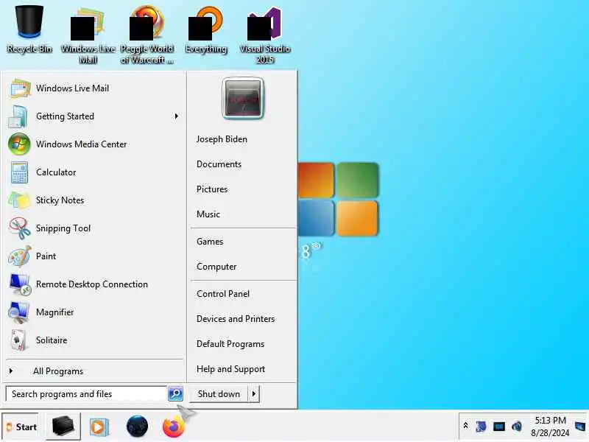
Task: Click the Calculator icon in Start menu
Action: 19,172
